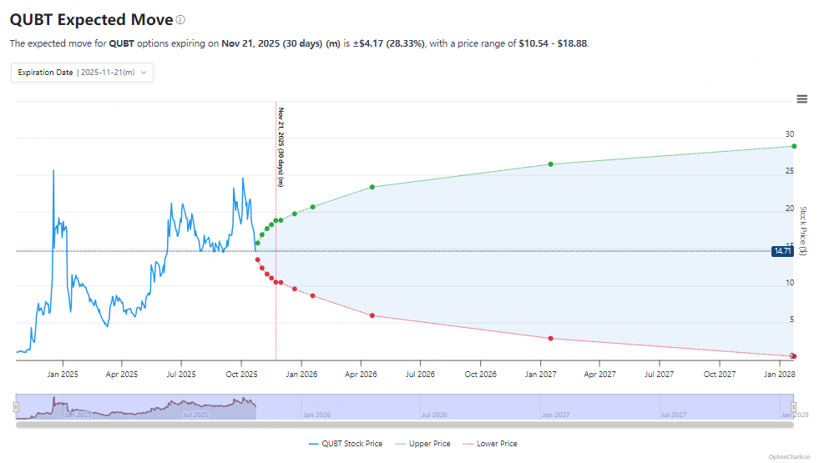This screenshot has width=819, height=463.
Task: Click lower price point near Jan 2027
Action: [550, 339]
